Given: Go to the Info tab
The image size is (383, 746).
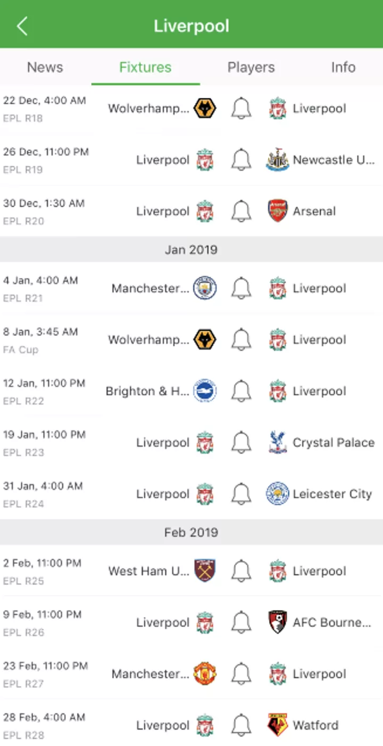Looking at the screenshot, I should pyautogui.click(x=343, y=67).
